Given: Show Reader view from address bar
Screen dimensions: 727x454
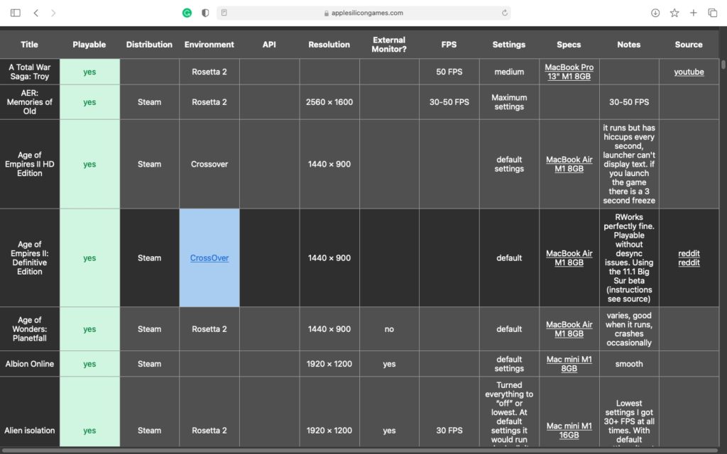Looking at the screenshot, I should (224, 13).
